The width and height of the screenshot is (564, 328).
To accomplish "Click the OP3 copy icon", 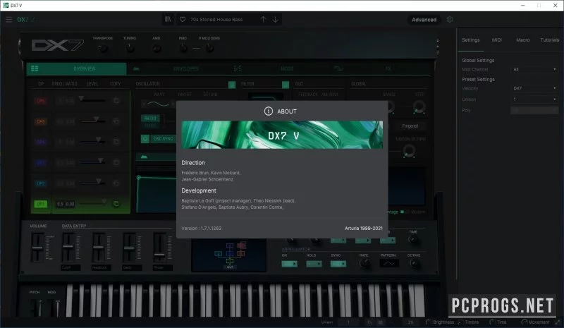I will click(x=116, y=163).
